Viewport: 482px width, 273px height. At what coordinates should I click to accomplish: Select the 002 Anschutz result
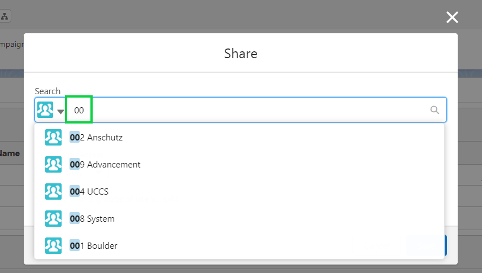tap(239, 137)
